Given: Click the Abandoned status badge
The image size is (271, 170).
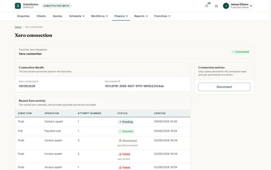Looking at the screenshot, I should (128, 141).
